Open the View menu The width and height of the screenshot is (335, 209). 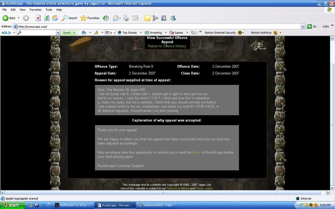click(x=23, y=9)
